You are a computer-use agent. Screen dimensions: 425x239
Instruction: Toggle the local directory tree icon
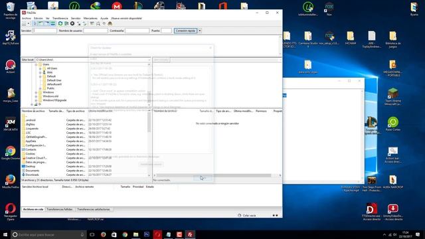pyautogui.click(x=41, y=24)
